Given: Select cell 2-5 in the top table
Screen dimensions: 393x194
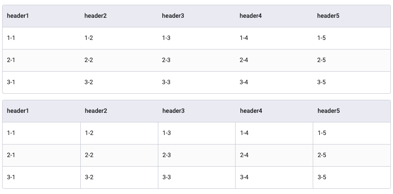Looking at the screenshot, I should [321, 60].
